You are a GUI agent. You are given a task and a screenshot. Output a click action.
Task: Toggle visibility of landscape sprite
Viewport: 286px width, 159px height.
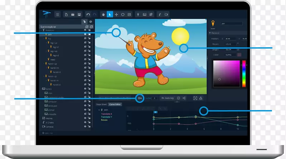[x=85, y=105]
